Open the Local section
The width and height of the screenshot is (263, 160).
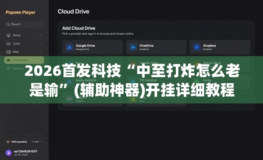(24, 43)
